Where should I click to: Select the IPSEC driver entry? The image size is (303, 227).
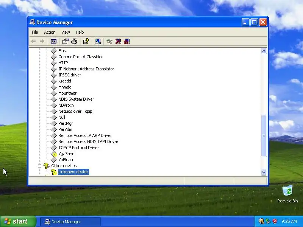[70, 75]
